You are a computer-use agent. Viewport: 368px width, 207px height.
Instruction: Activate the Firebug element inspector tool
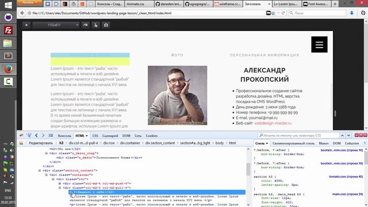pyautogui.click(x=29, y=136)
